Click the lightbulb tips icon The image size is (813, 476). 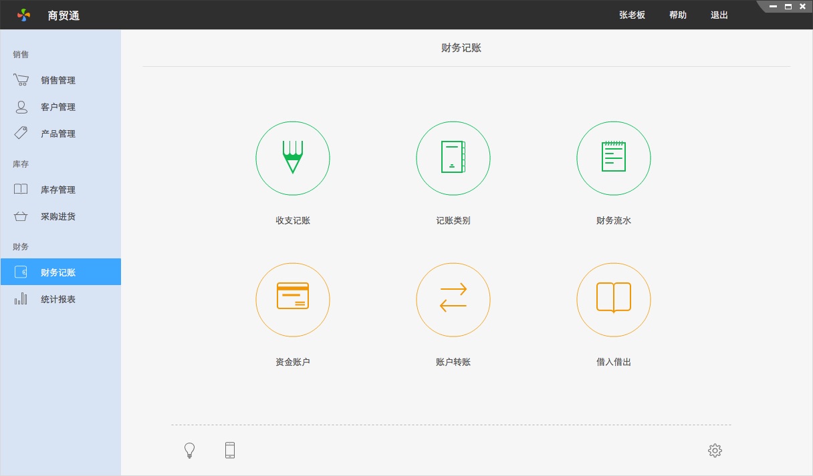pyautogui.click(x=189, y=451)
